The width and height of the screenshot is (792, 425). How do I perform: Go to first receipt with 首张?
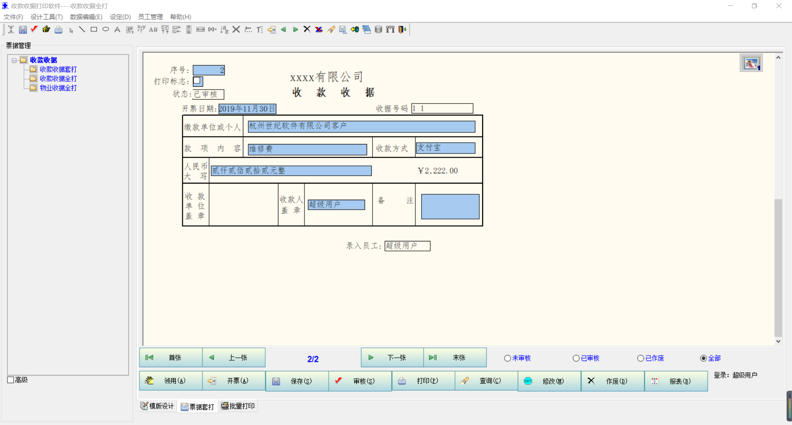pyautogui.click(x=171, y=357)
